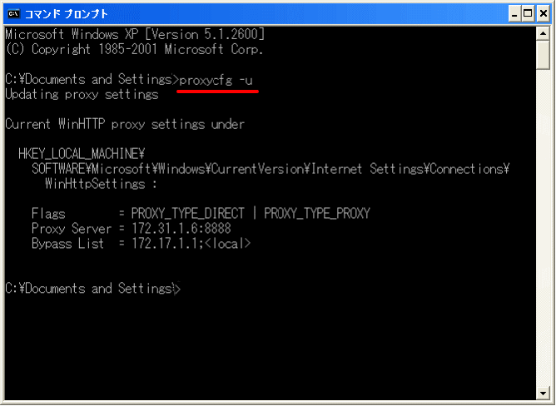556x406 pixels.
Task: Click the WinHttpSettings line
Action: [x=101, y=184]
